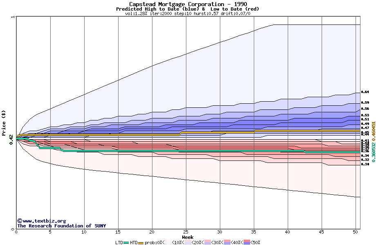This screenshot has width=376, height=245.
Task: Click the 0.34 contour price label
Action: (x=365, y=156)
